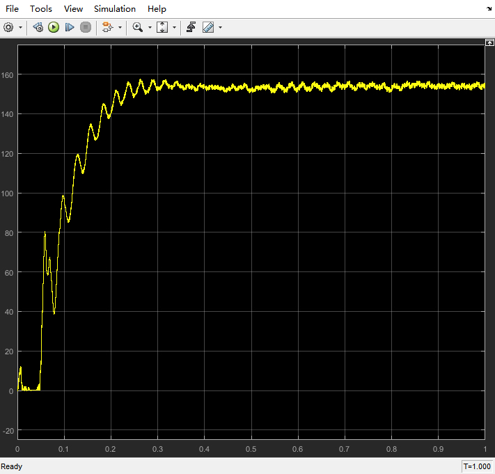Click the Step Back button

click(x=38, y=27)
